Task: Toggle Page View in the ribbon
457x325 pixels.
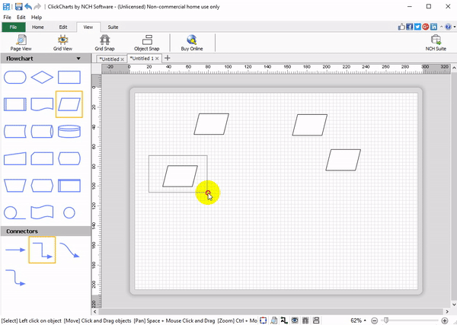Action: [21, 43]
